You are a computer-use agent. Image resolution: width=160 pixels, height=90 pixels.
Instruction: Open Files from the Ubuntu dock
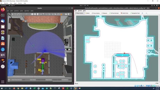3,27
